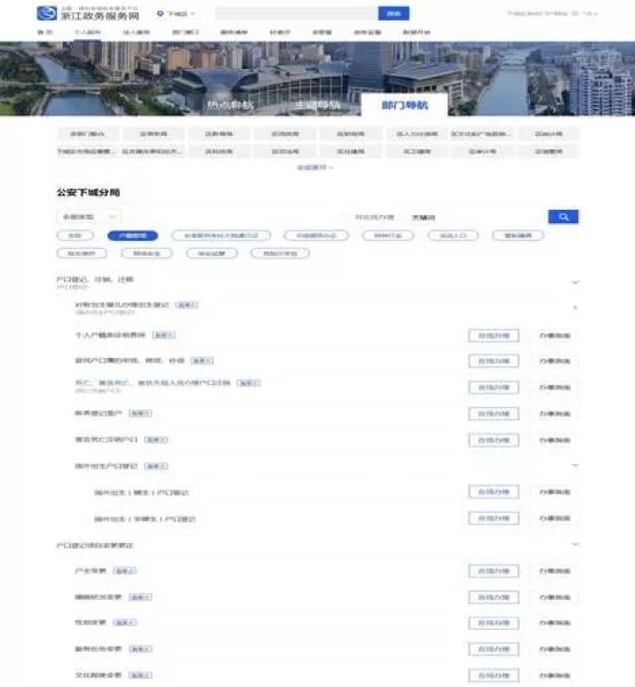Select the first '全部' filter pill
Image resolution: width=635 pixels, height=687 pixels.
[x=74, y=236]
